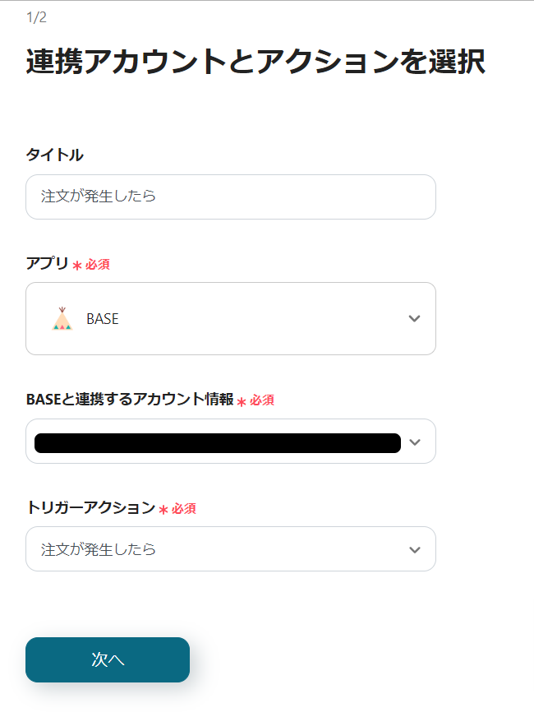
Task: Click the chevron arrow in the トリガーアクション field
Action: [414, 549]
